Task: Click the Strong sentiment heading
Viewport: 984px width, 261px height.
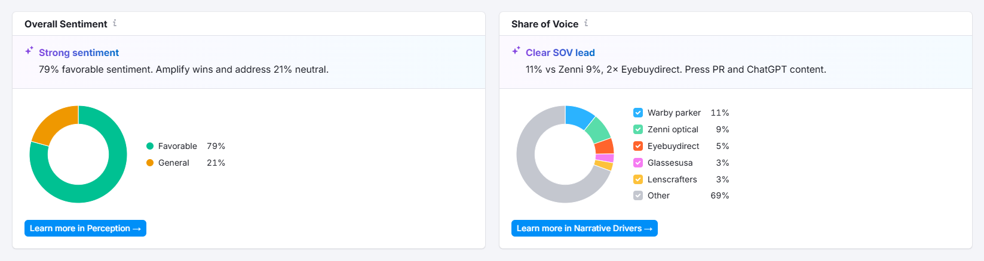Action: (x=79, y=52)
